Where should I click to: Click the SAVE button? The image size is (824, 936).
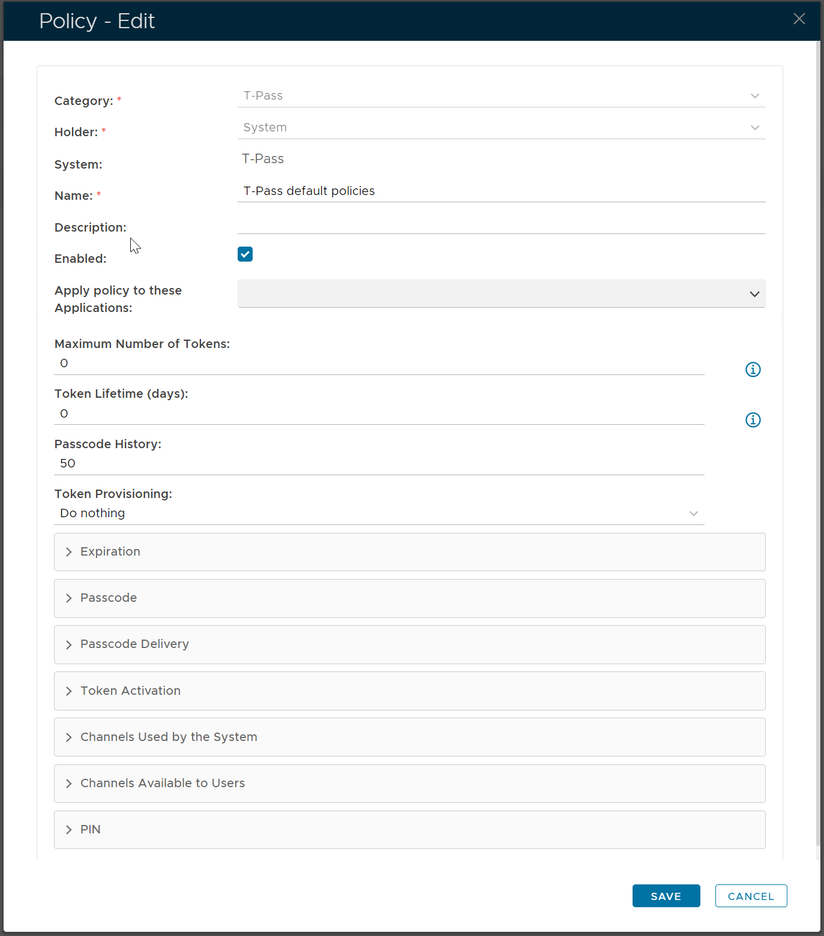666,896
